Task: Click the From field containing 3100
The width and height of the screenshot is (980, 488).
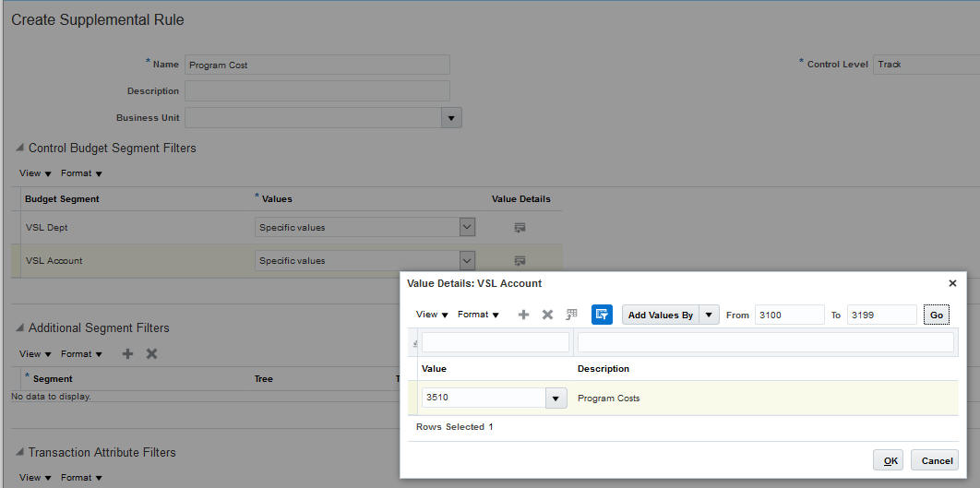Action: (x=789, y=315)
